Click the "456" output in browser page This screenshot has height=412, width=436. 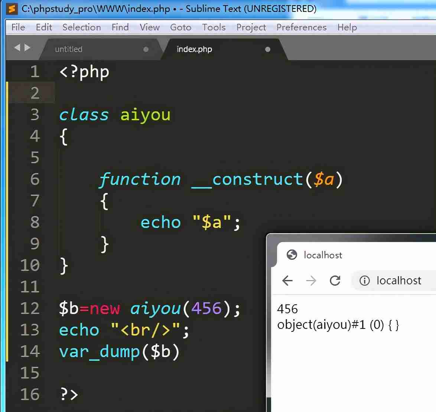click(x=287, y=309)
